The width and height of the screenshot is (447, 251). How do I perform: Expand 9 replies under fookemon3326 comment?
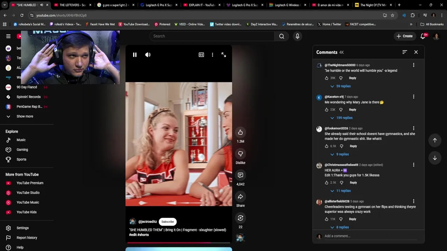[x=339, y=154]
